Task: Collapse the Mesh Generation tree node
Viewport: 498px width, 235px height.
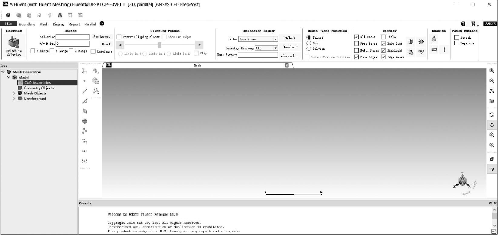Action: pos(3,72)
